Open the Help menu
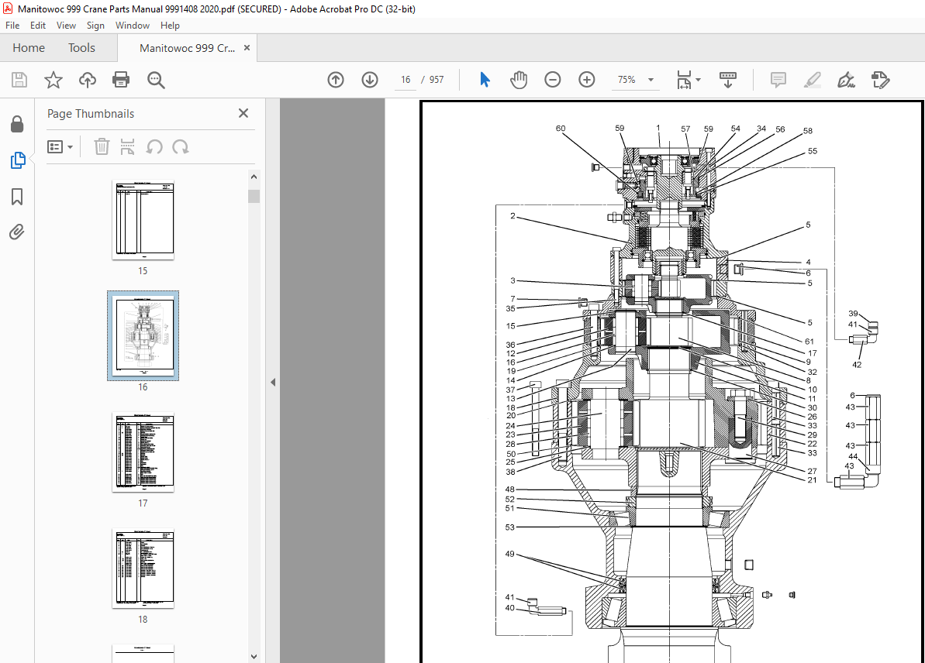The image size is (925, 663). click(170, 26)
